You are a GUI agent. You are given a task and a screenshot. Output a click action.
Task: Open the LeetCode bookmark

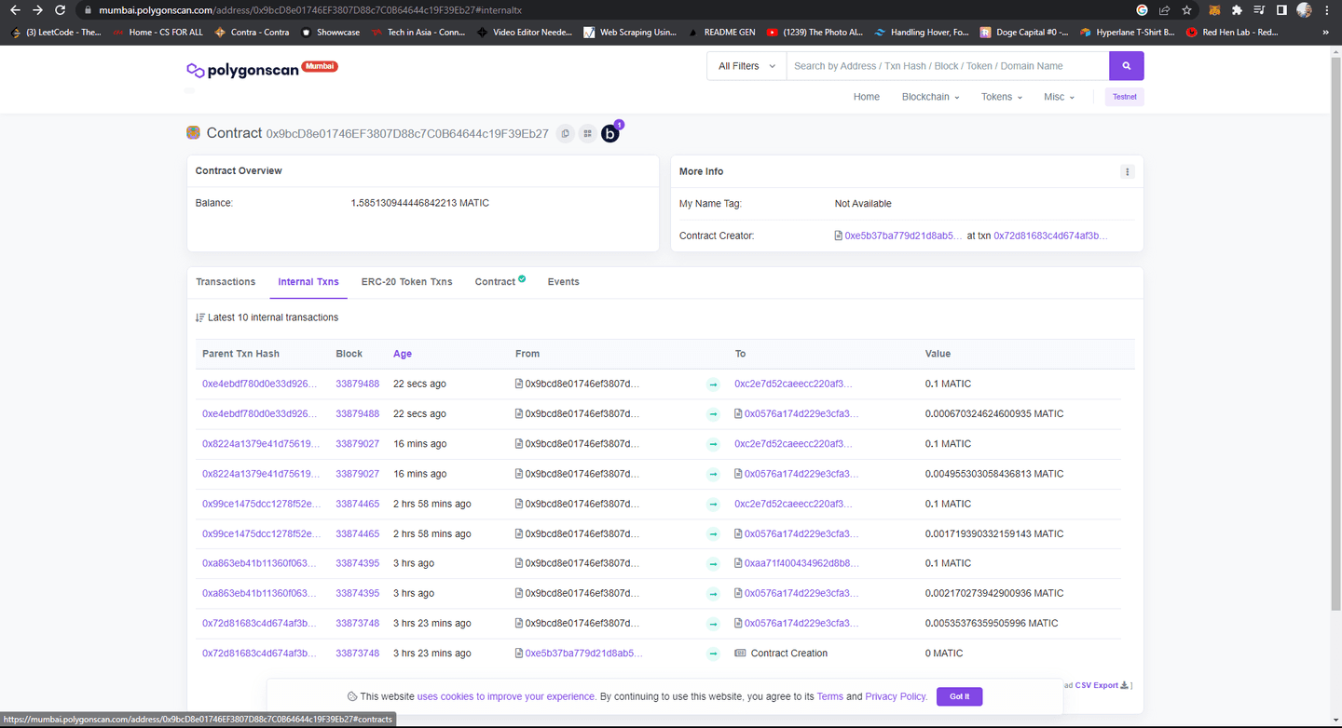pos(56,33)
